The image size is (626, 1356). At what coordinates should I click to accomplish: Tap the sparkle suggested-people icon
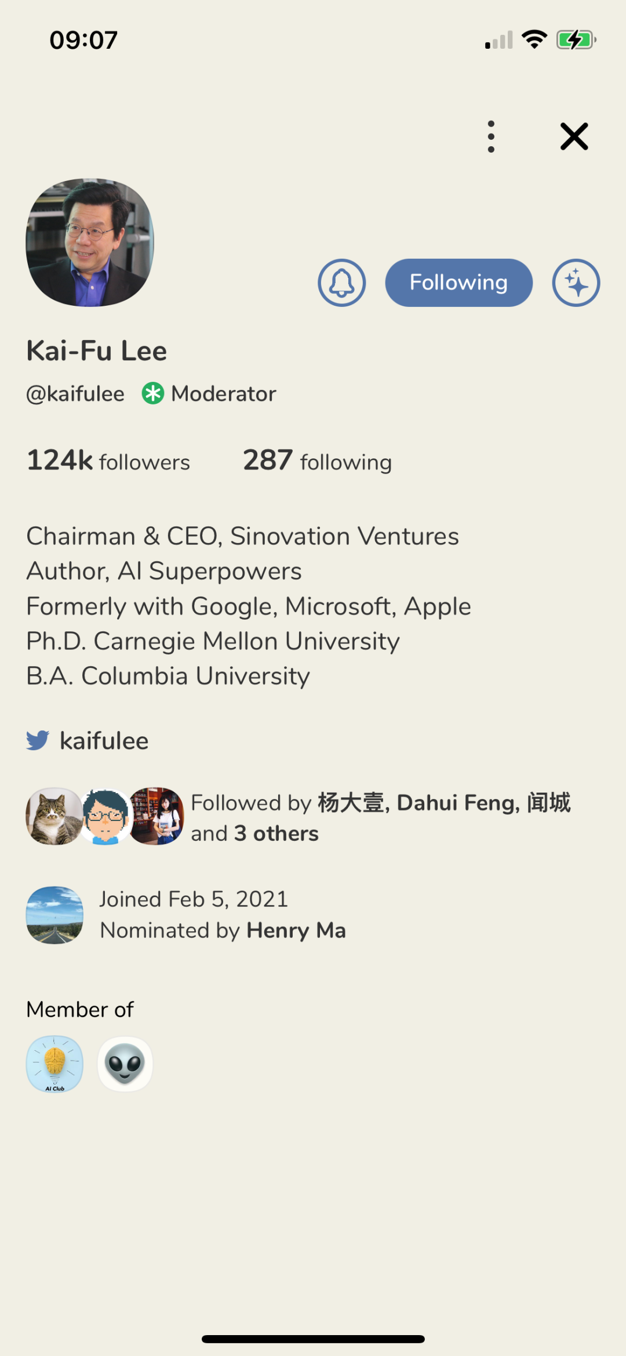(x=576, y=283)
